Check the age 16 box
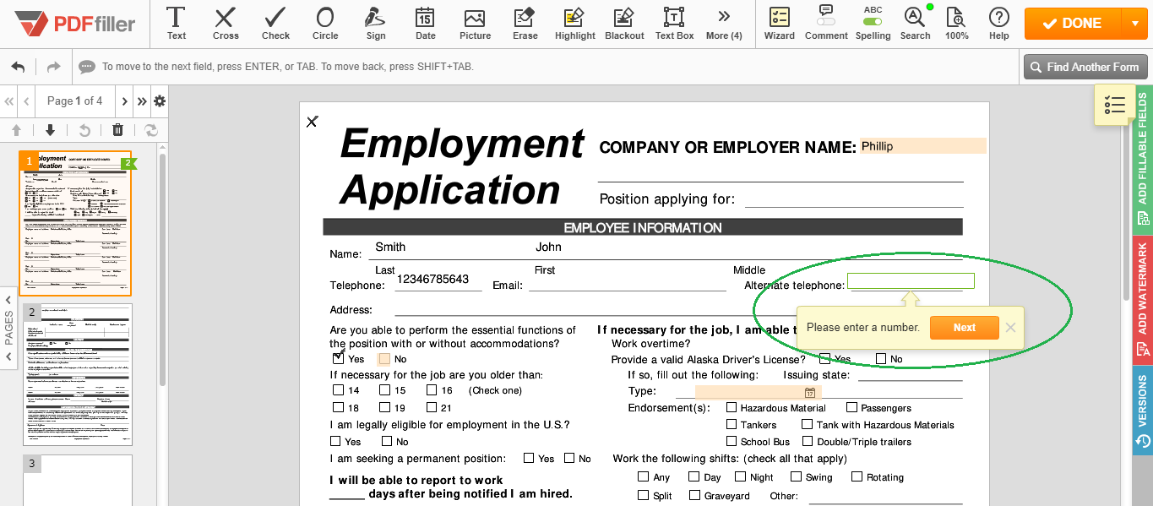1153x506 pixels. pyautogui.click(x=431, y=390)
